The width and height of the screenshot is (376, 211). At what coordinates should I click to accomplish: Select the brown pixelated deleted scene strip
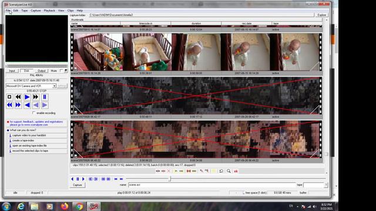click(196, 139)
